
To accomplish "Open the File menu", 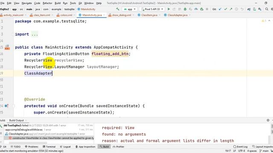I will (3, 3).
